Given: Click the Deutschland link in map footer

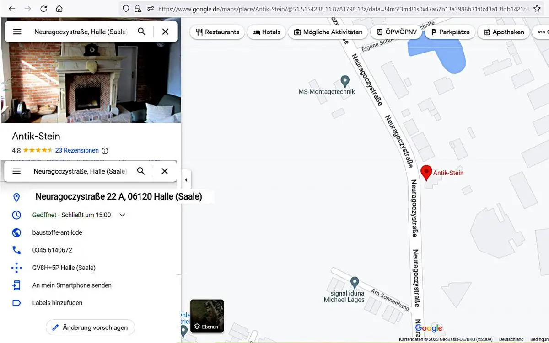Looking at the screenshot, I should tap(511, 339).
